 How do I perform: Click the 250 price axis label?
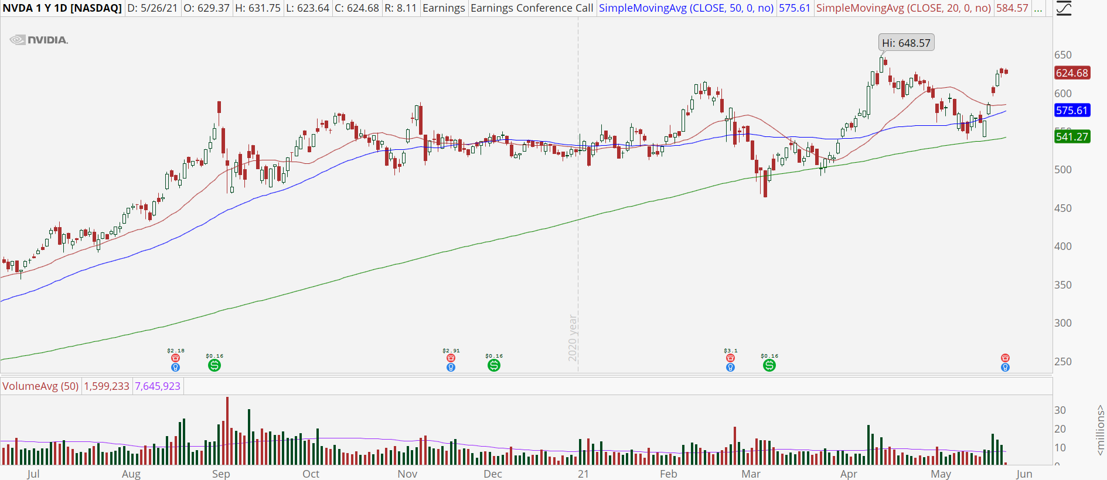(1063, 361)
